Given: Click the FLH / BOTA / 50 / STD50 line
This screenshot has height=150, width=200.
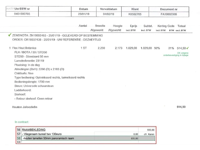Looking at the screenshot, I should pos(31,52).
